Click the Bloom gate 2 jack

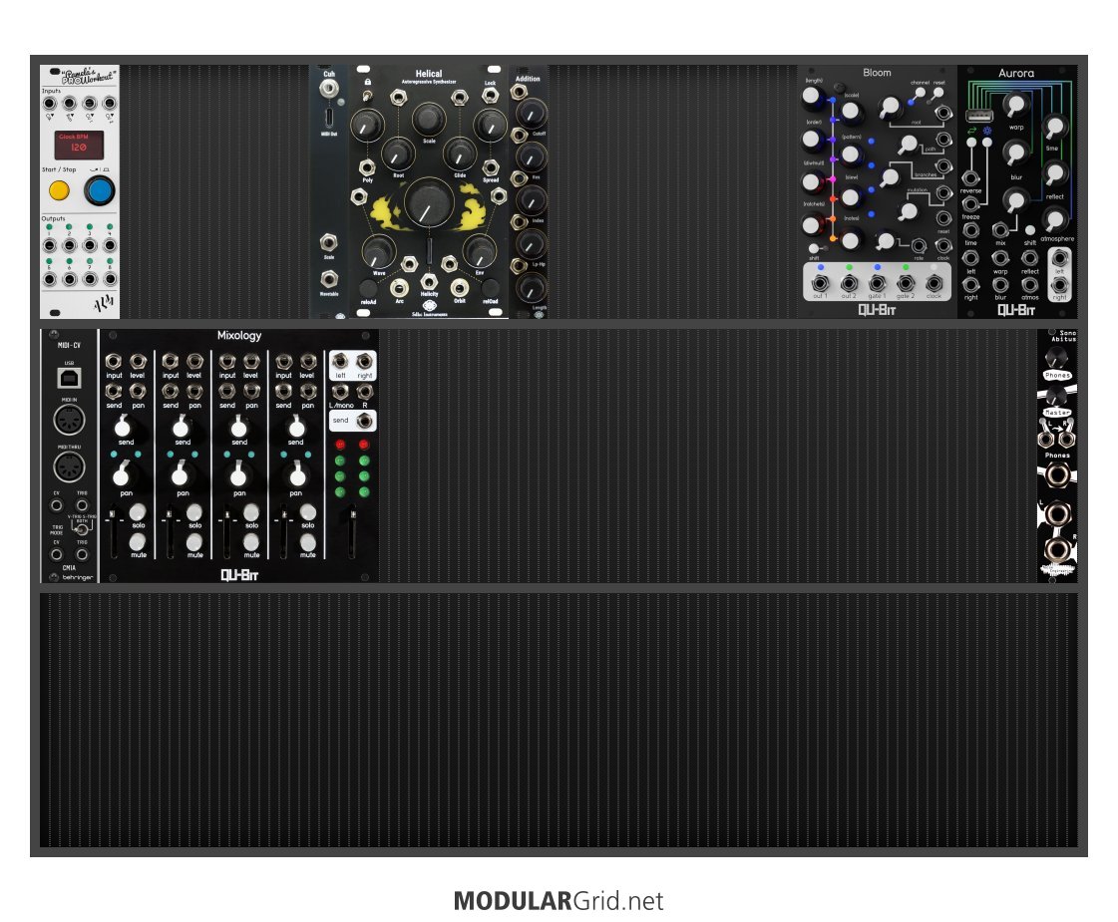point(906,283)
